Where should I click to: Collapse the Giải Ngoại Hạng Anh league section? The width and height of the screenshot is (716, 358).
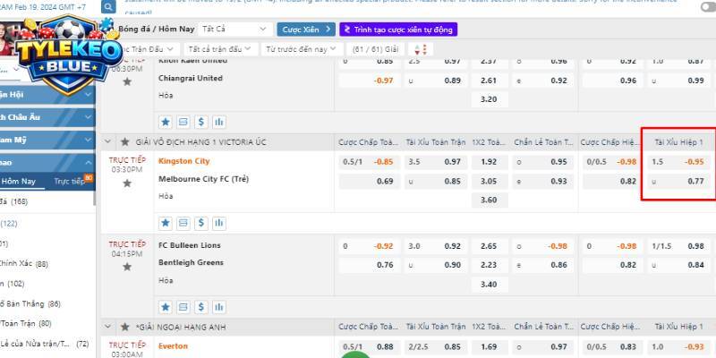109,328
